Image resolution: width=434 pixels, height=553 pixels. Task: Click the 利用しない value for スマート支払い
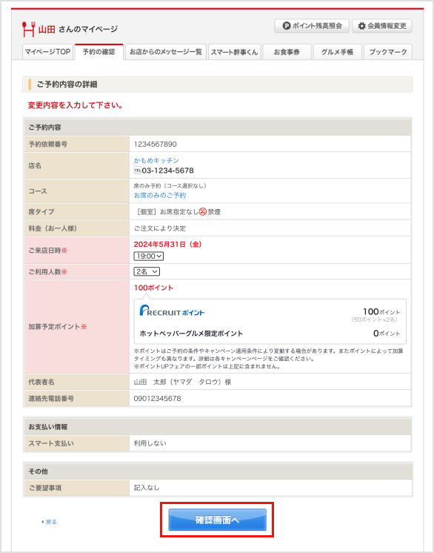click(x=150, y=443)
